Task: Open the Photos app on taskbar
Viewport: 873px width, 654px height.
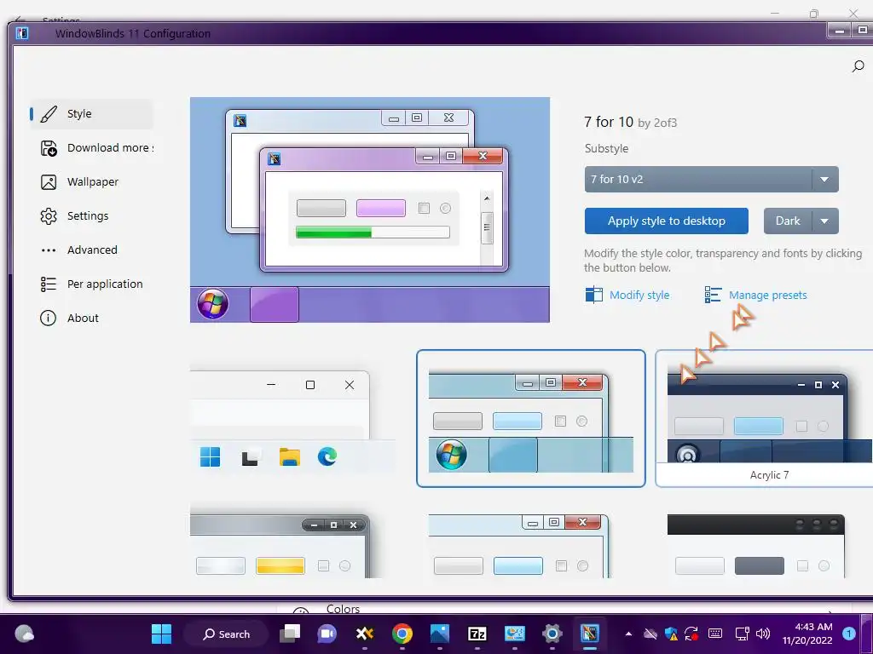Action: [x=440, y=634]
